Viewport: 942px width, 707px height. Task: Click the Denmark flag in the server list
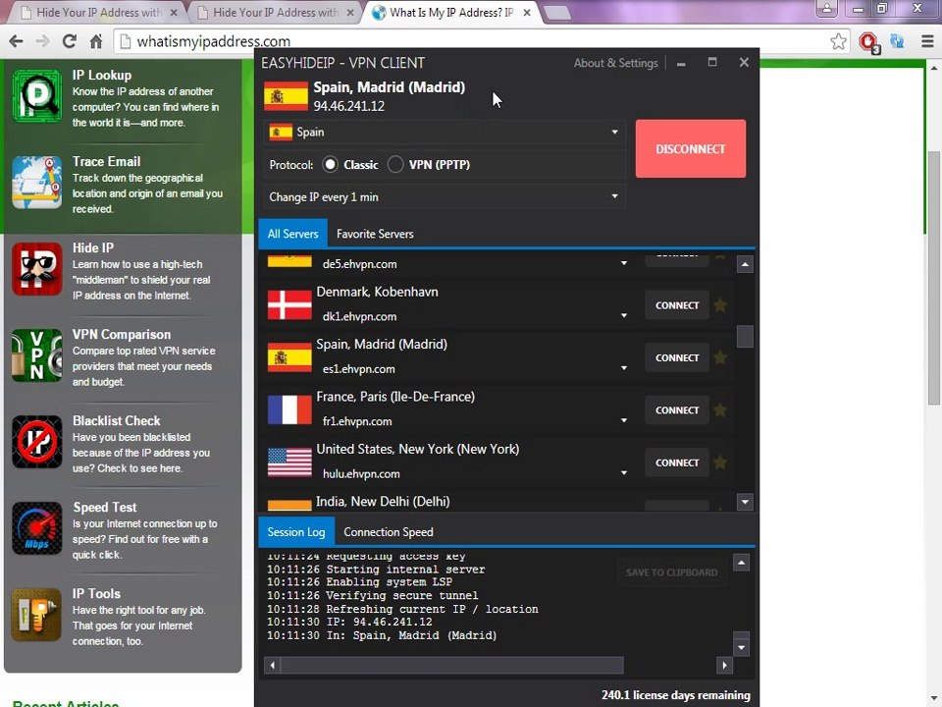coord(289,304)
